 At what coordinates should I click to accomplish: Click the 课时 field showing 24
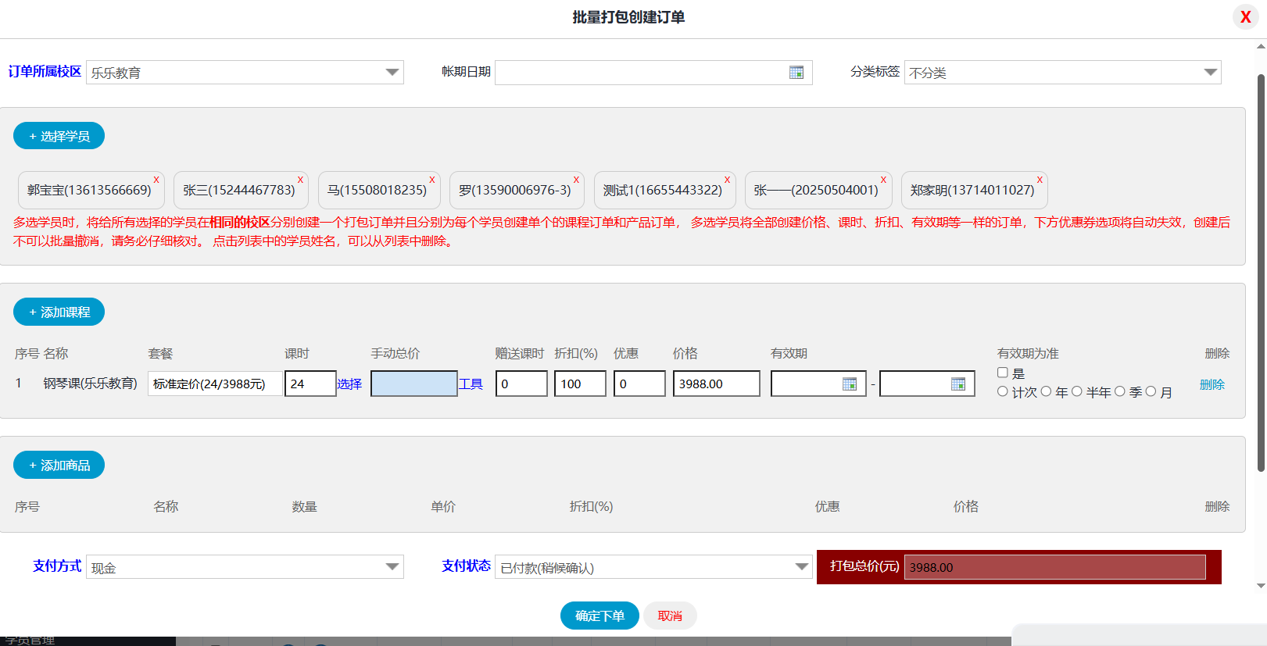[x=310, y=384]
